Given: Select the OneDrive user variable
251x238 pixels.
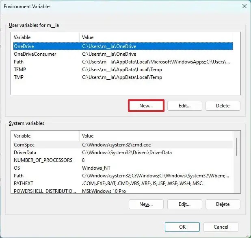Looking at the screenshot, I should coord(123,46).
